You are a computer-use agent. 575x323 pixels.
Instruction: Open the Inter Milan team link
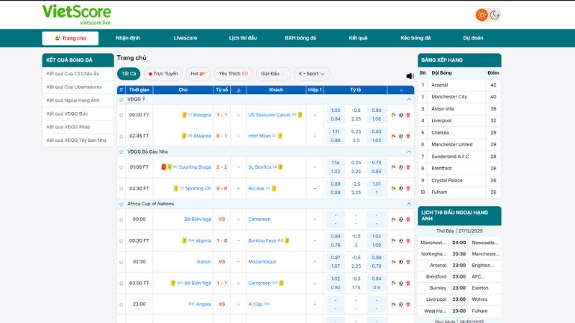pyautogui.click(x=259, y=136)
